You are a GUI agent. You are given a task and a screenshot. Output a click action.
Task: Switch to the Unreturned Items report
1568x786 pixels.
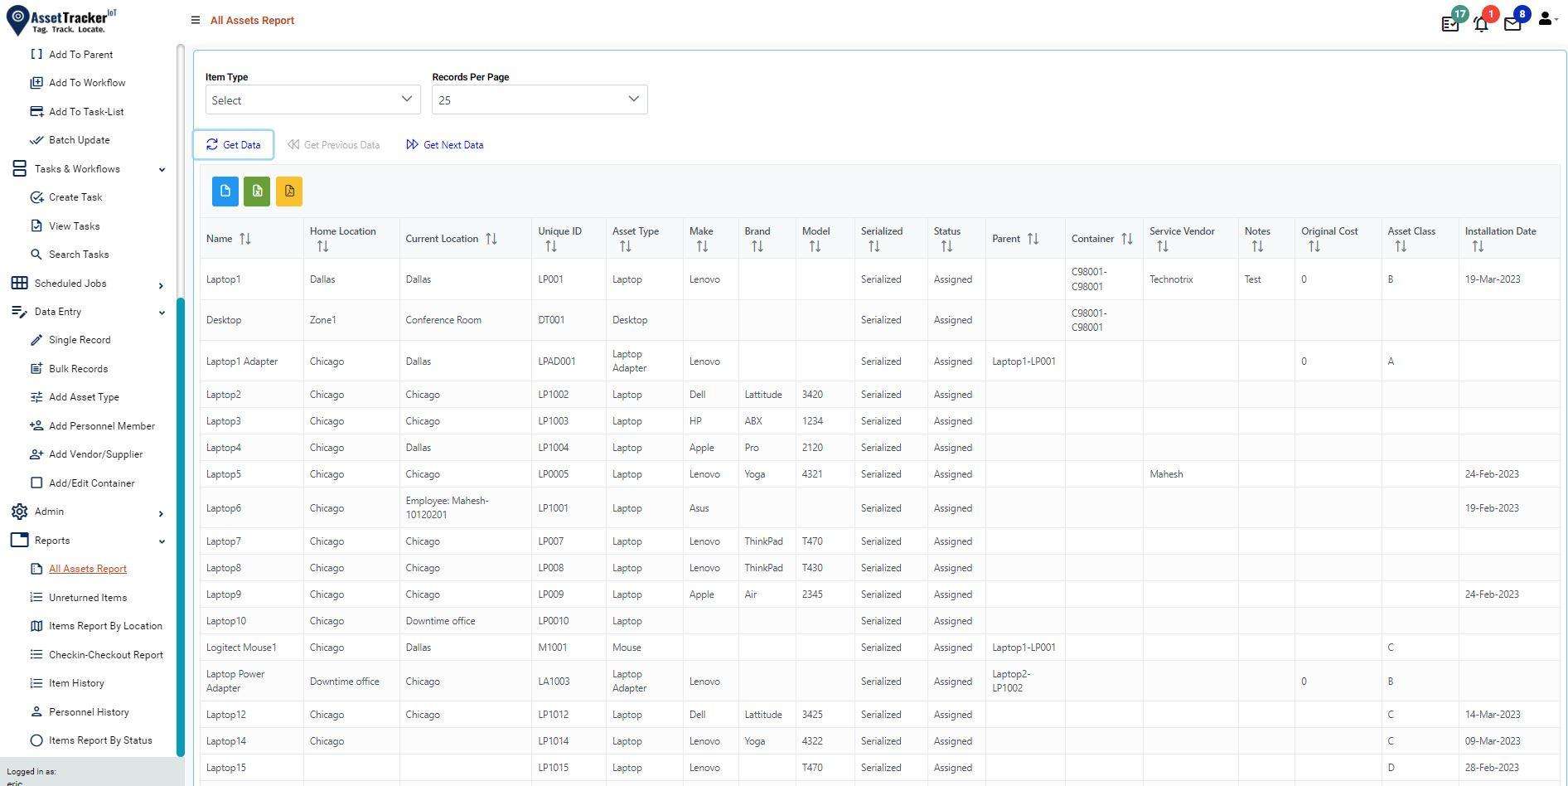coord(87,597)
